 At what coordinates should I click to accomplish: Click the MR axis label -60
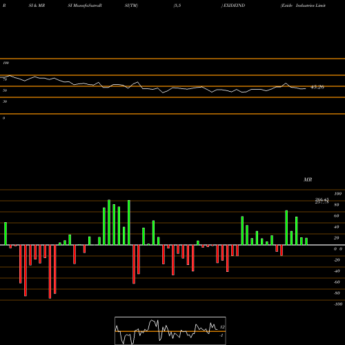click(x=337, y=282)
